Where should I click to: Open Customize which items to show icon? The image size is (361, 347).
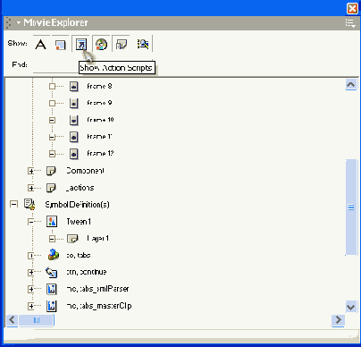[143, 45]
